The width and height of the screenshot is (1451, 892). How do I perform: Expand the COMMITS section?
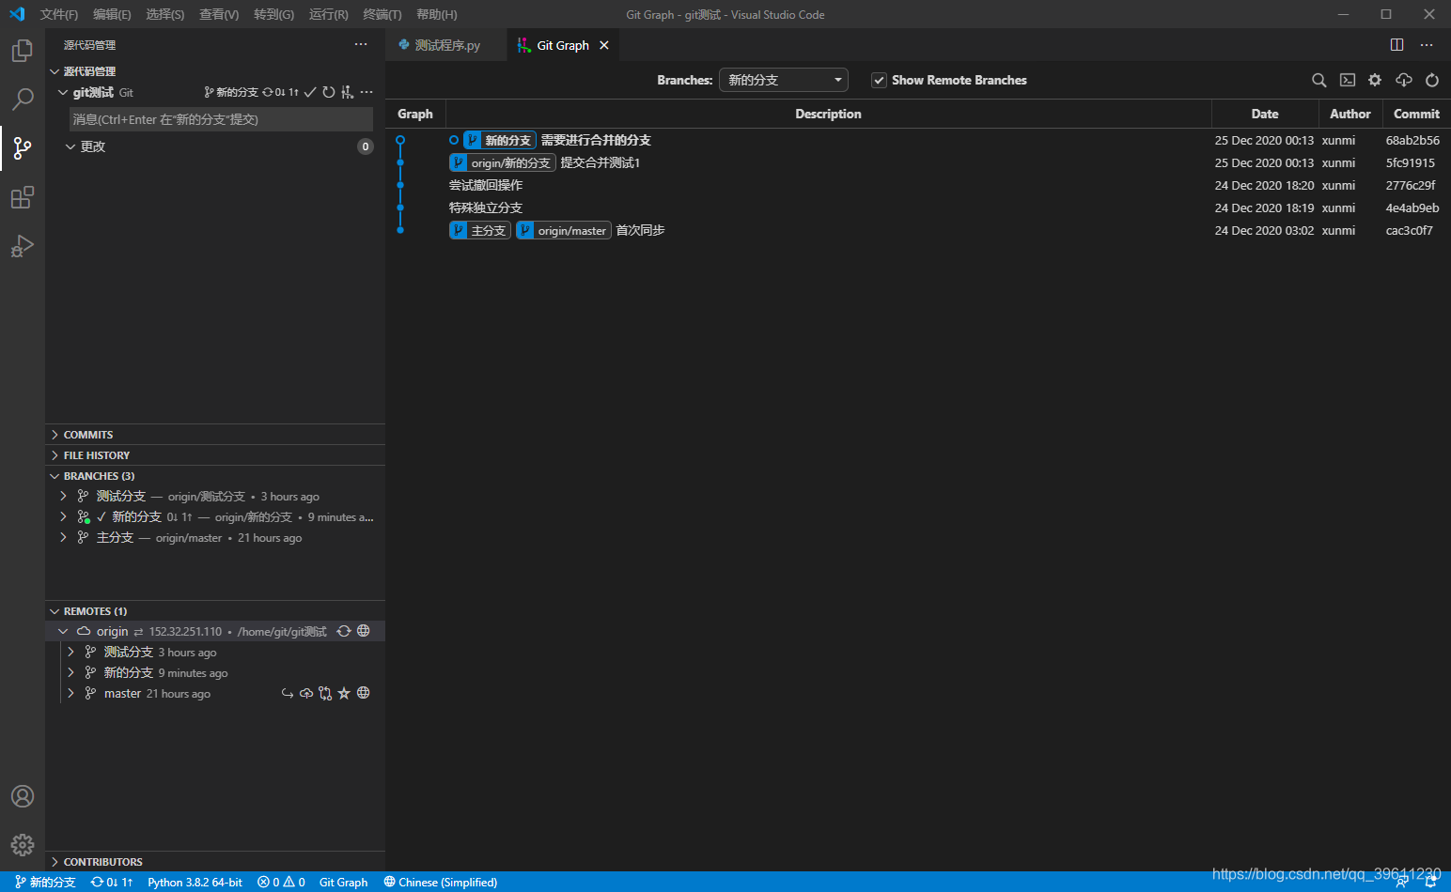pos(215,435)
